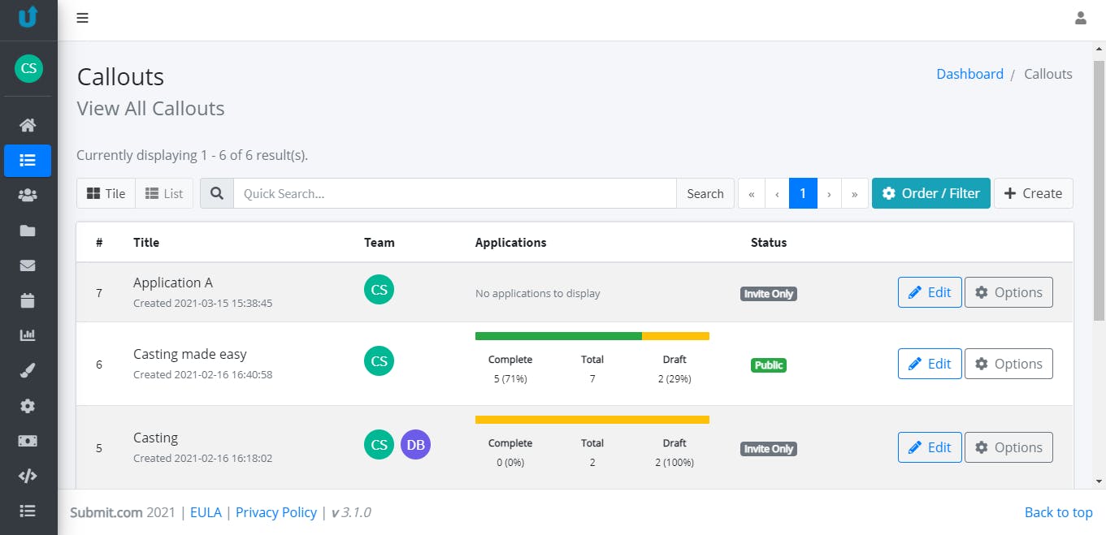Open the Order / Filter panel

tap(931, 193)
